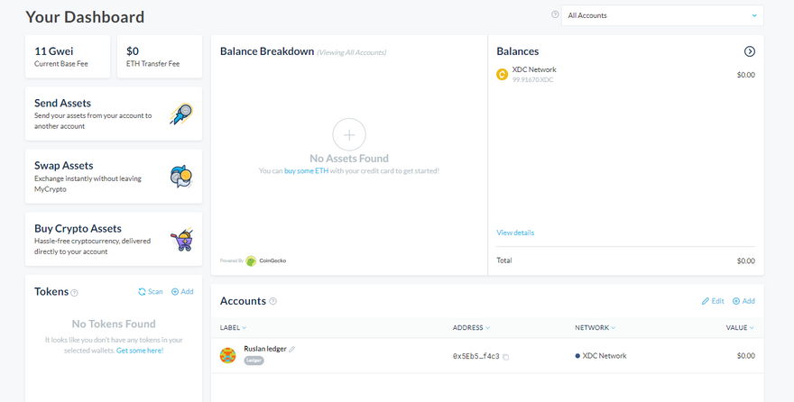Open Balances detail arrow icon
This screenshot has height=402, width=794.
pyautogui.click(x=749, y=51)
